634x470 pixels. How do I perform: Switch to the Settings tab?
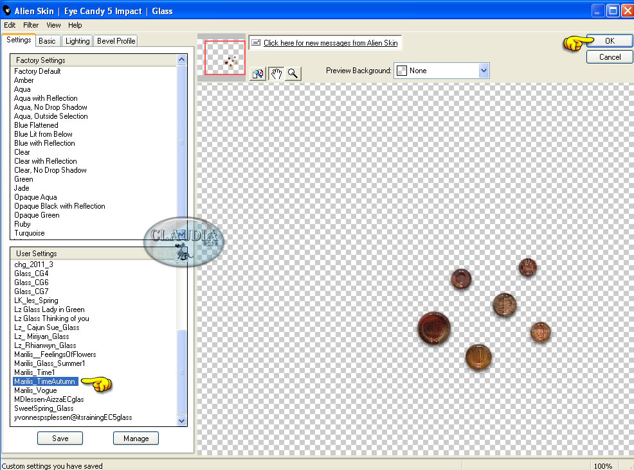coord(19,40)
